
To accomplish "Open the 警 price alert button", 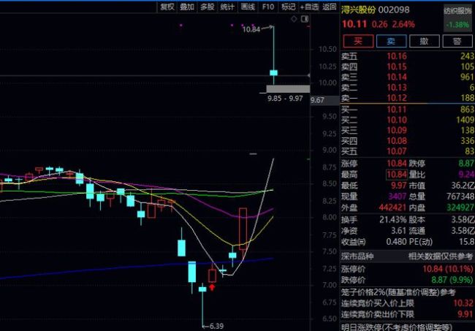I will point(457,42).
